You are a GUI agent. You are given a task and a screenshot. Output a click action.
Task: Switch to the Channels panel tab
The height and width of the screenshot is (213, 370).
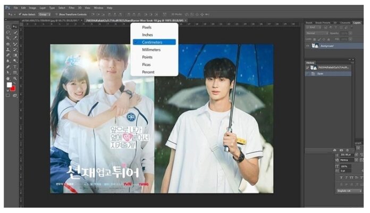coord(345,22)
